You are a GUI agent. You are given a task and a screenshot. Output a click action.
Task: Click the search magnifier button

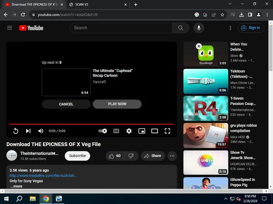(x=180, y=28)
